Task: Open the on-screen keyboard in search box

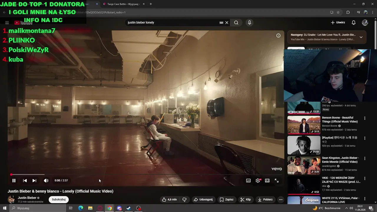Action: point(221,23)
